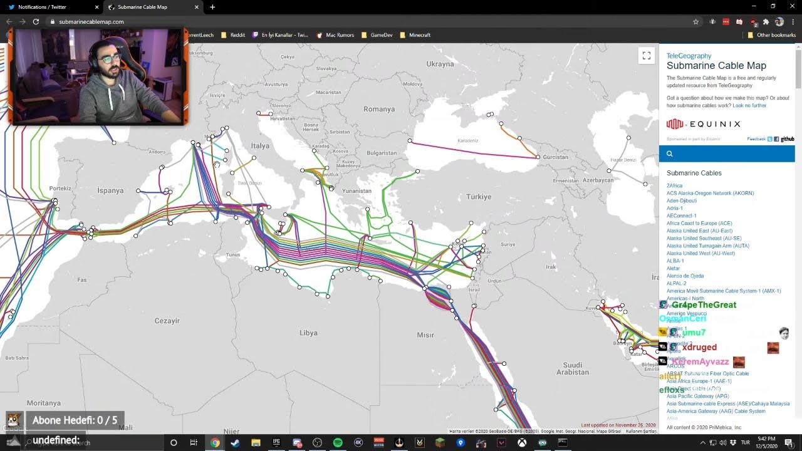Toggle fullscreen map view button
This screenshot has width=802, height=451.
click(x=646, y=56)
